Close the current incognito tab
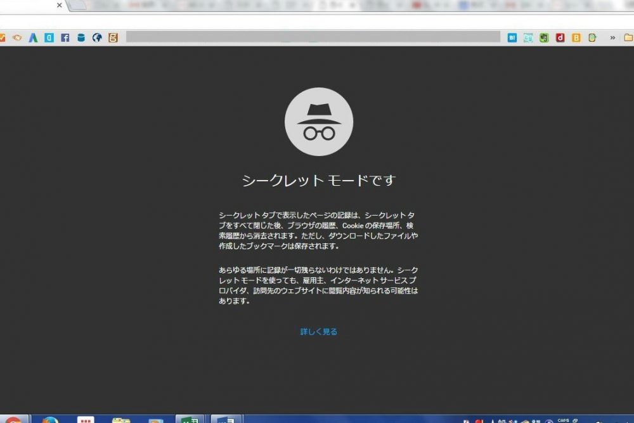The width and height of the screenshot is (634, 423). click(60, 5)
